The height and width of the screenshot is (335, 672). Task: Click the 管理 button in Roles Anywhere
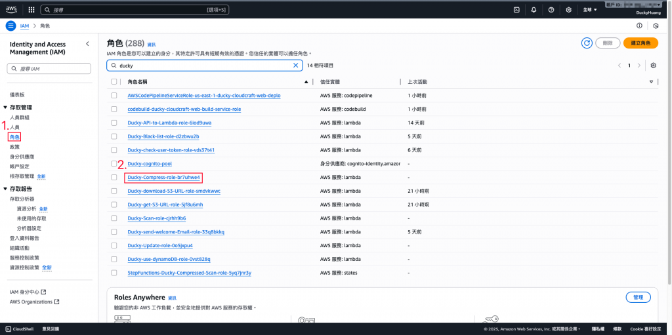(638, 297)
